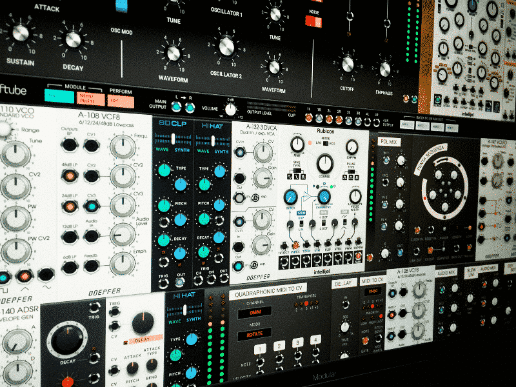Open the CHANNEL selector showing OMNI
Image resolution: width=516 pixels, height=387 pixels.
(255, 312)
